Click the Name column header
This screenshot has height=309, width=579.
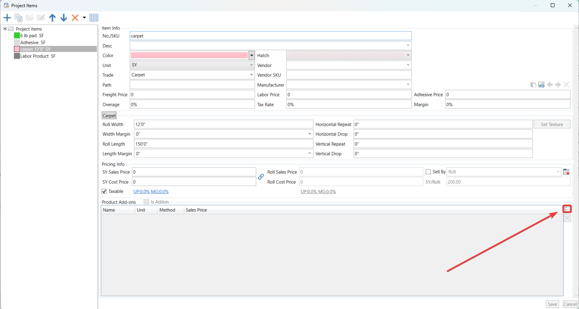tap(118, 210)
